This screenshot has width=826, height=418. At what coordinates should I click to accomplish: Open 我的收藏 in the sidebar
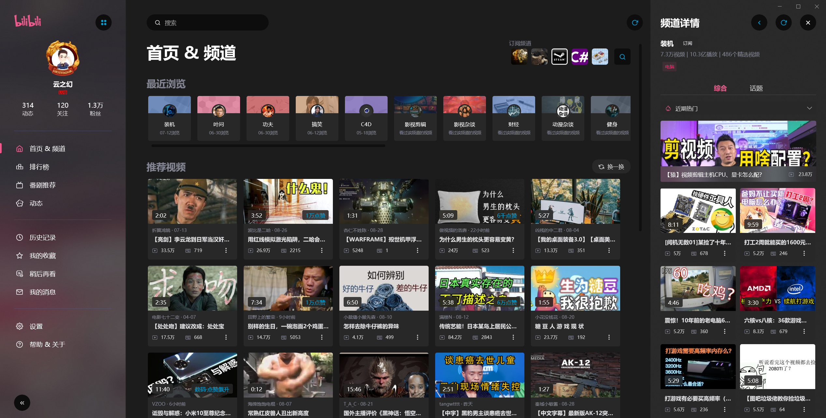[43, 256]
